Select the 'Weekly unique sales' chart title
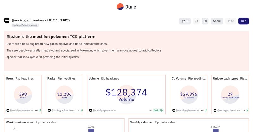Screen dimensions: 253x132 (20, 122)
